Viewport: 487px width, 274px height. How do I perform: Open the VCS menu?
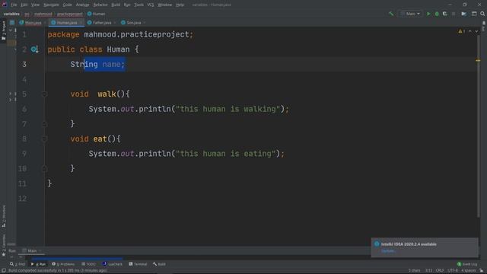[151, 5]
